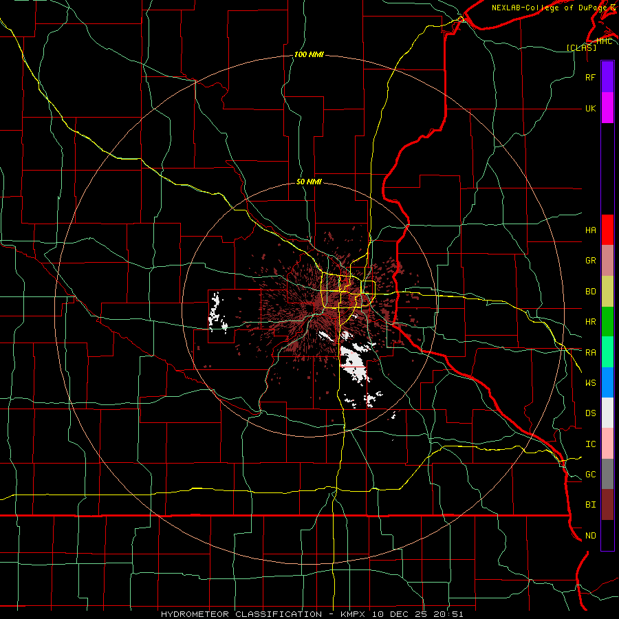Click the mint green RA legend swatch
The width and height of the screenshot is (619, 619).
607,352
